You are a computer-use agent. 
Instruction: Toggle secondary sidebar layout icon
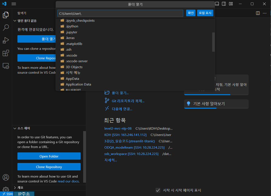[x=224, y=4]
